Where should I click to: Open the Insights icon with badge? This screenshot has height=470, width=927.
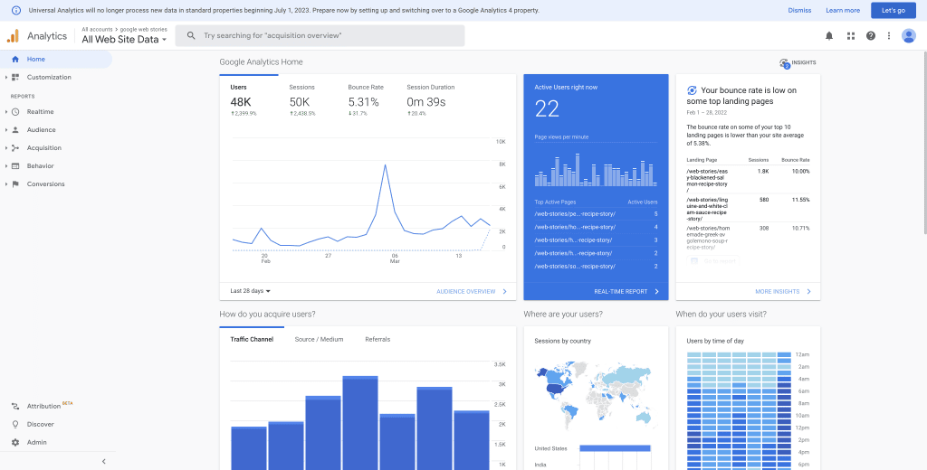pyautogui.click(x=785, y=63)
